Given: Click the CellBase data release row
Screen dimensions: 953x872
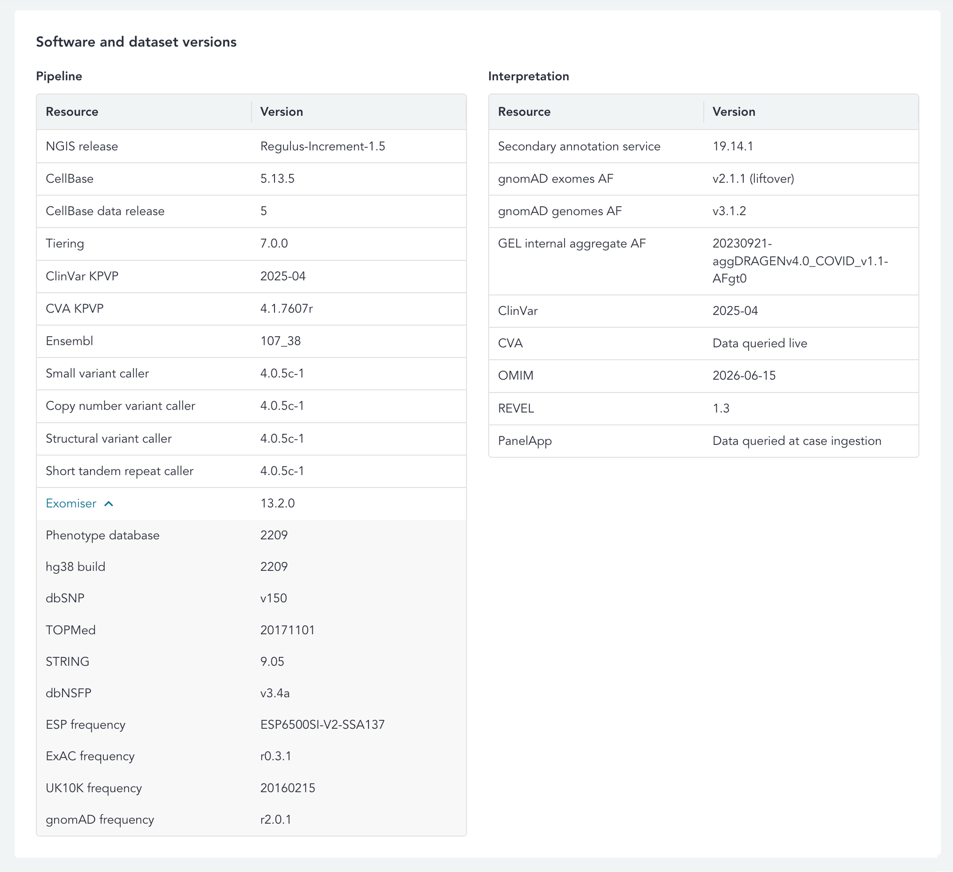Looking at the screenshot, I should click(x=251, y=211).
